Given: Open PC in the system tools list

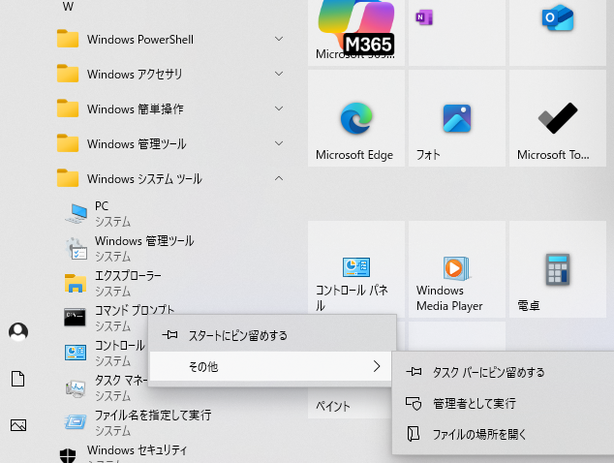Looking at the screenshot, I should tap(172, 213).
